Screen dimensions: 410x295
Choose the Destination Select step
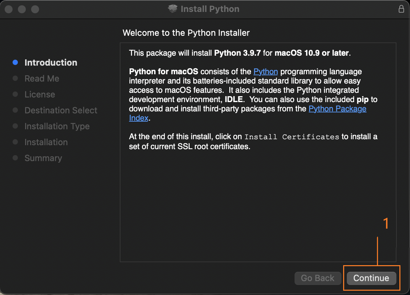click(x=61, y=110)
